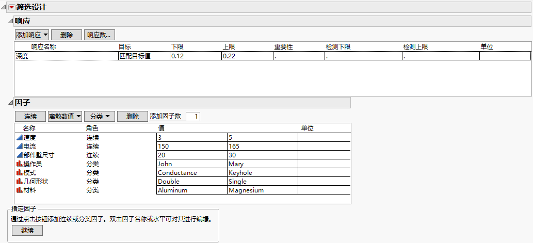Click the 电流 high value 165

[263, 147]
